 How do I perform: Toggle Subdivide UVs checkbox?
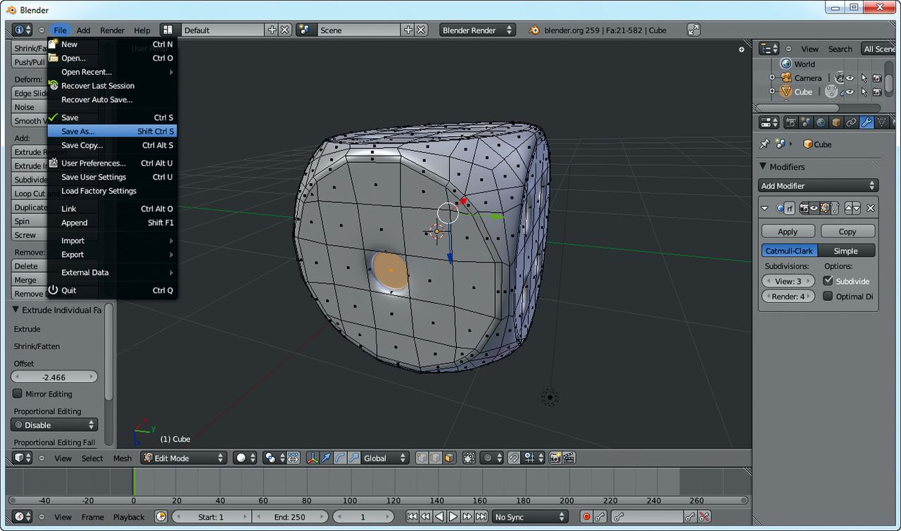coord(828,281)
